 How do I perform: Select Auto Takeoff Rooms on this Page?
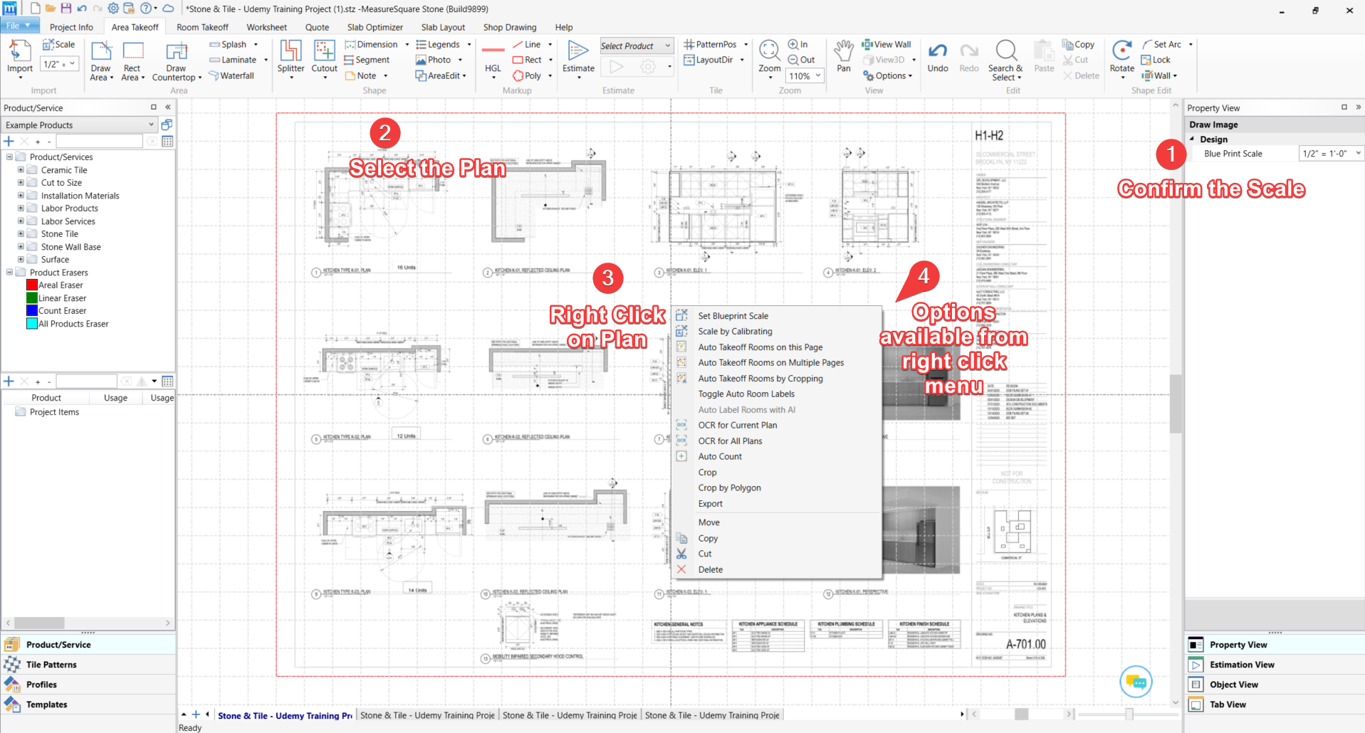pyautogui.click(x=760, y=347)
